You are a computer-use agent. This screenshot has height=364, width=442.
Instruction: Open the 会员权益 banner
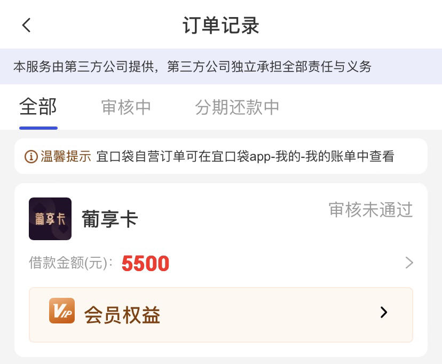coord(221,315)
